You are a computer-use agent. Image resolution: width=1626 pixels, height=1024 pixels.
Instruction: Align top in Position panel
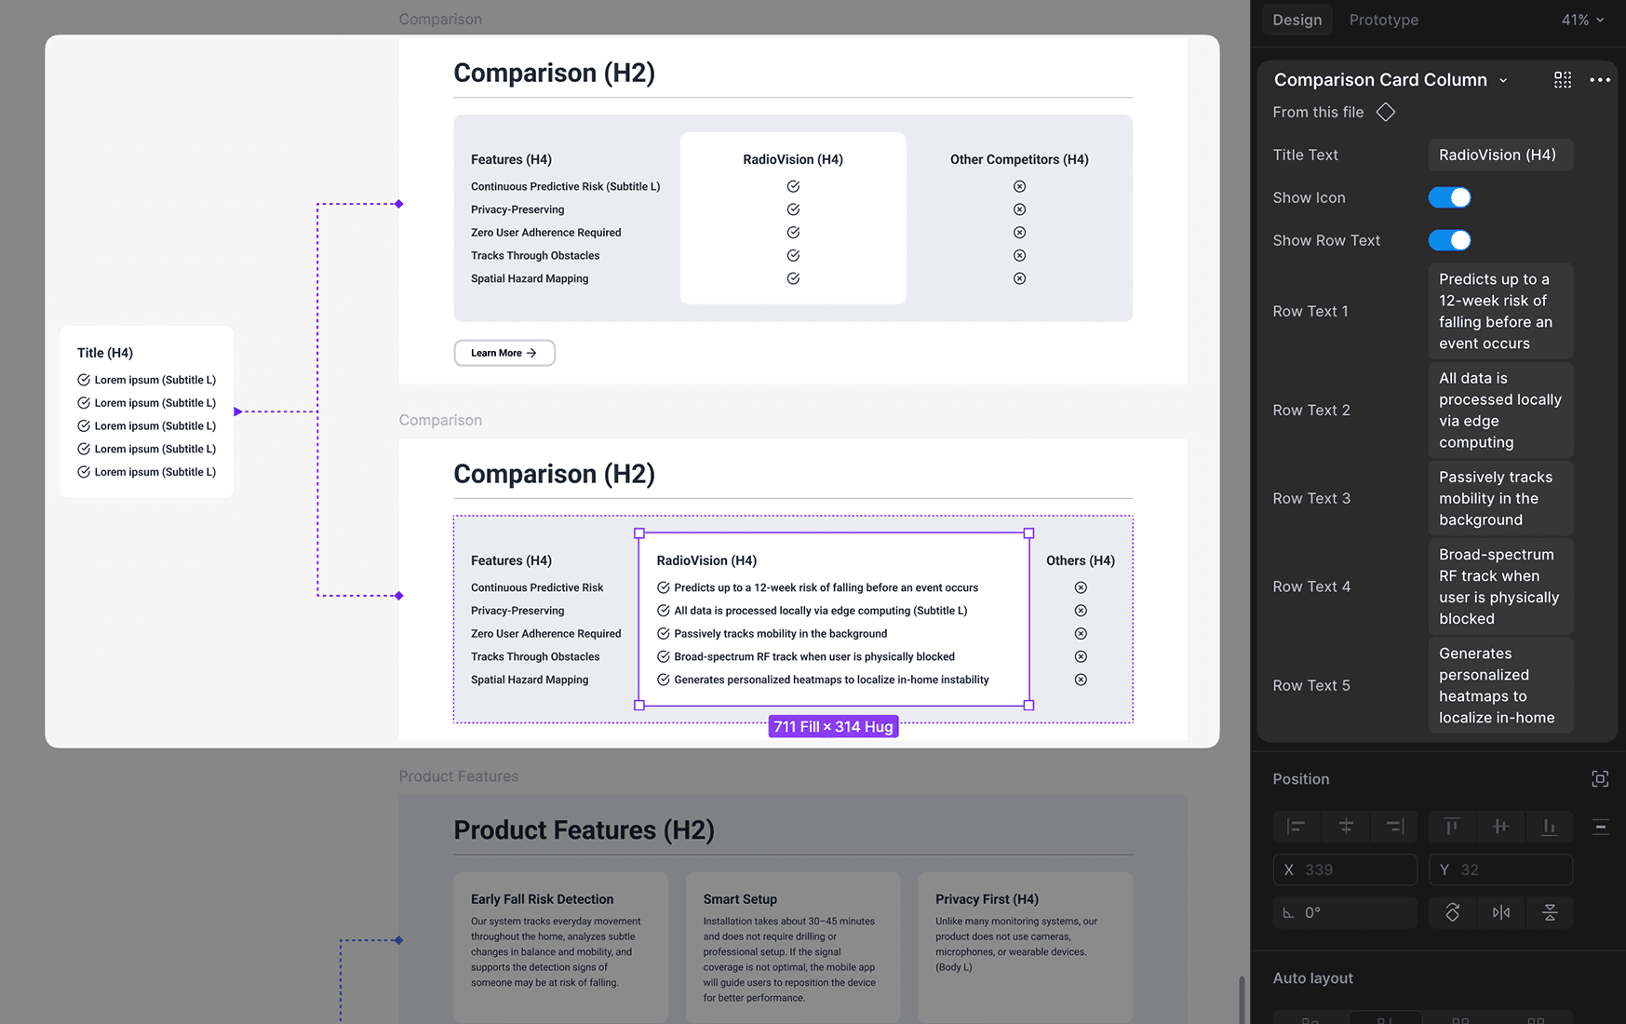pyautogui.click(x=1451, y=827)
